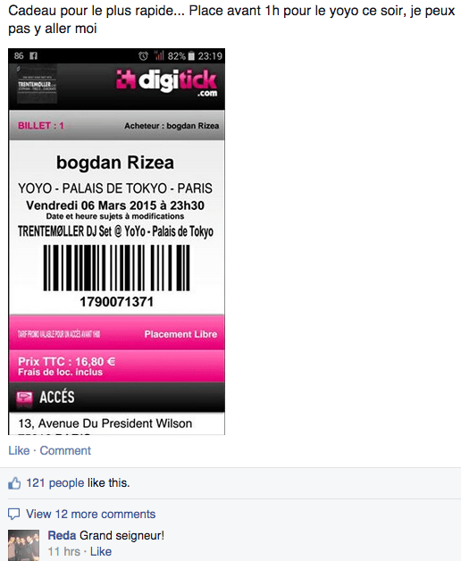Click the 11 hrs comment timestamp
This screenshot has height=561, width=461.
click(64, 551)
